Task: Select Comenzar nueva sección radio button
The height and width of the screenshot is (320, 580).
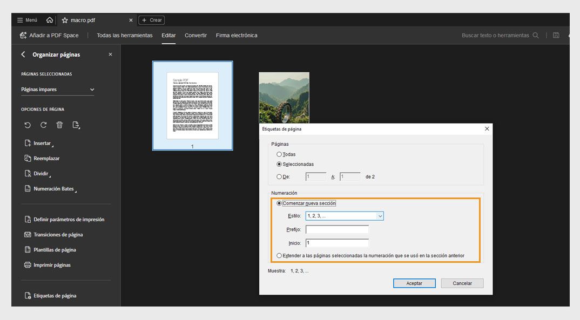Action: (x=279, y=203)
